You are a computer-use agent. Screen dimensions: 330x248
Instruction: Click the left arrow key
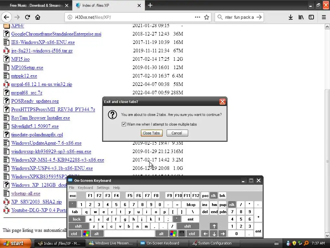click(x=205, y=234)
